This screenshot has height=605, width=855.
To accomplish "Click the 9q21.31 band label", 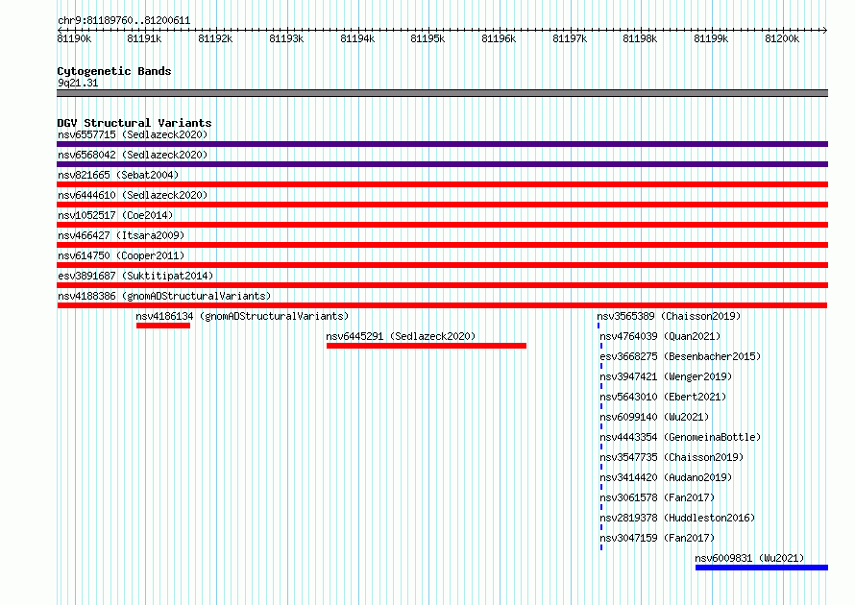I will click(x=78, y=83).
